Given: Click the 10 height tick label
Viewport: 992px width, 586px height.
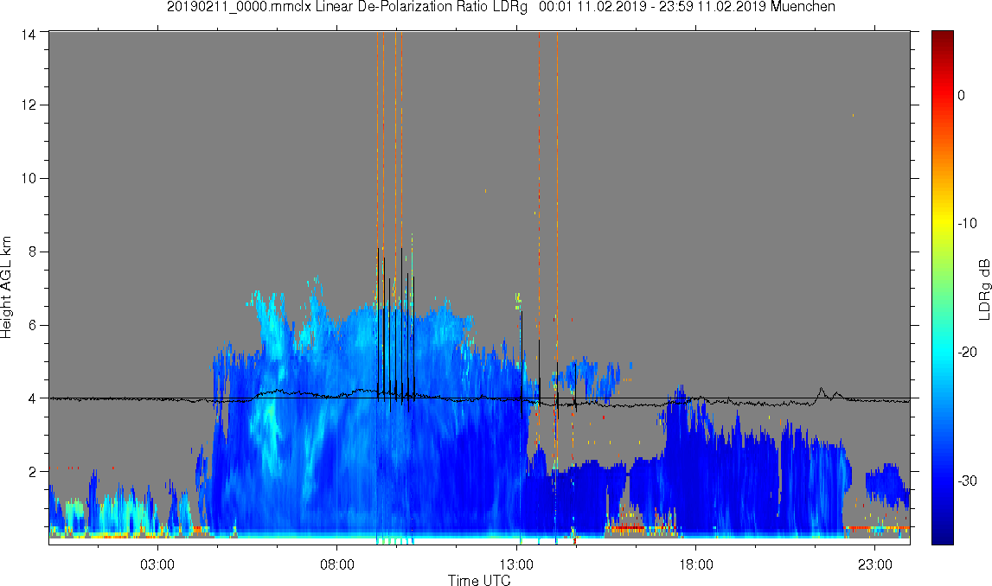Looking at the screenshot, I should (28, 178).
